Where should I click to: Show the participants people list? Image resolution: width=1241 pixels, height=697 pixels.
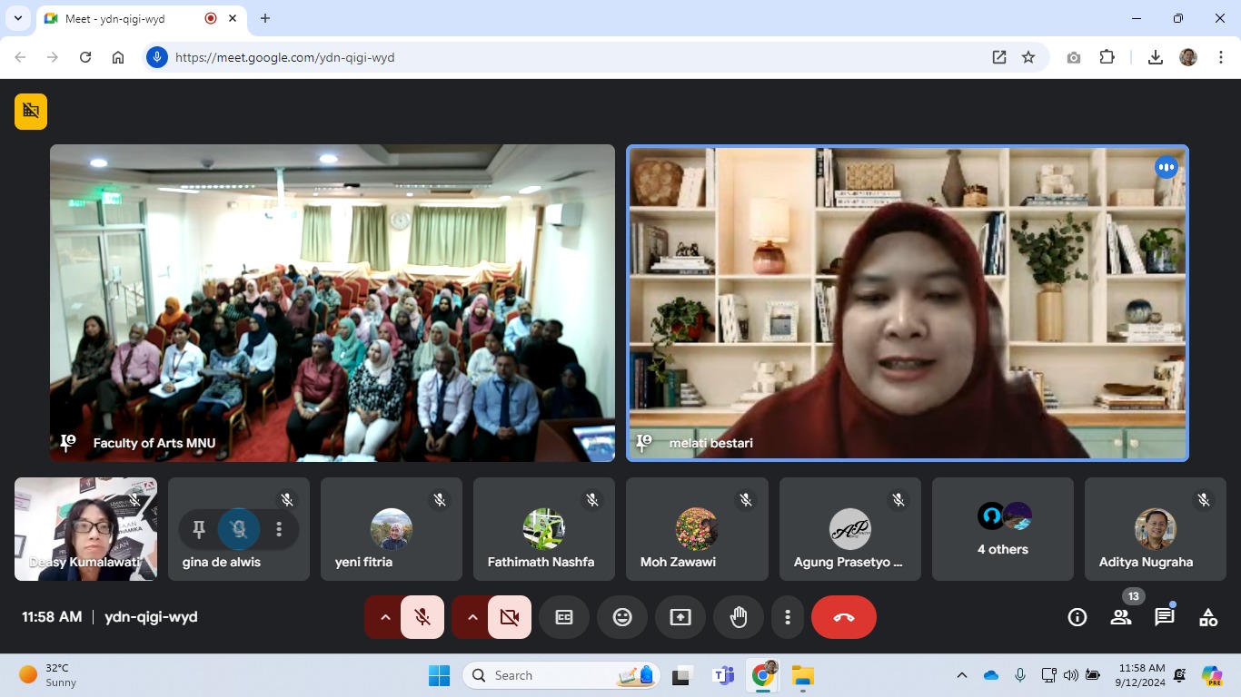click(x=1120, y=617)
